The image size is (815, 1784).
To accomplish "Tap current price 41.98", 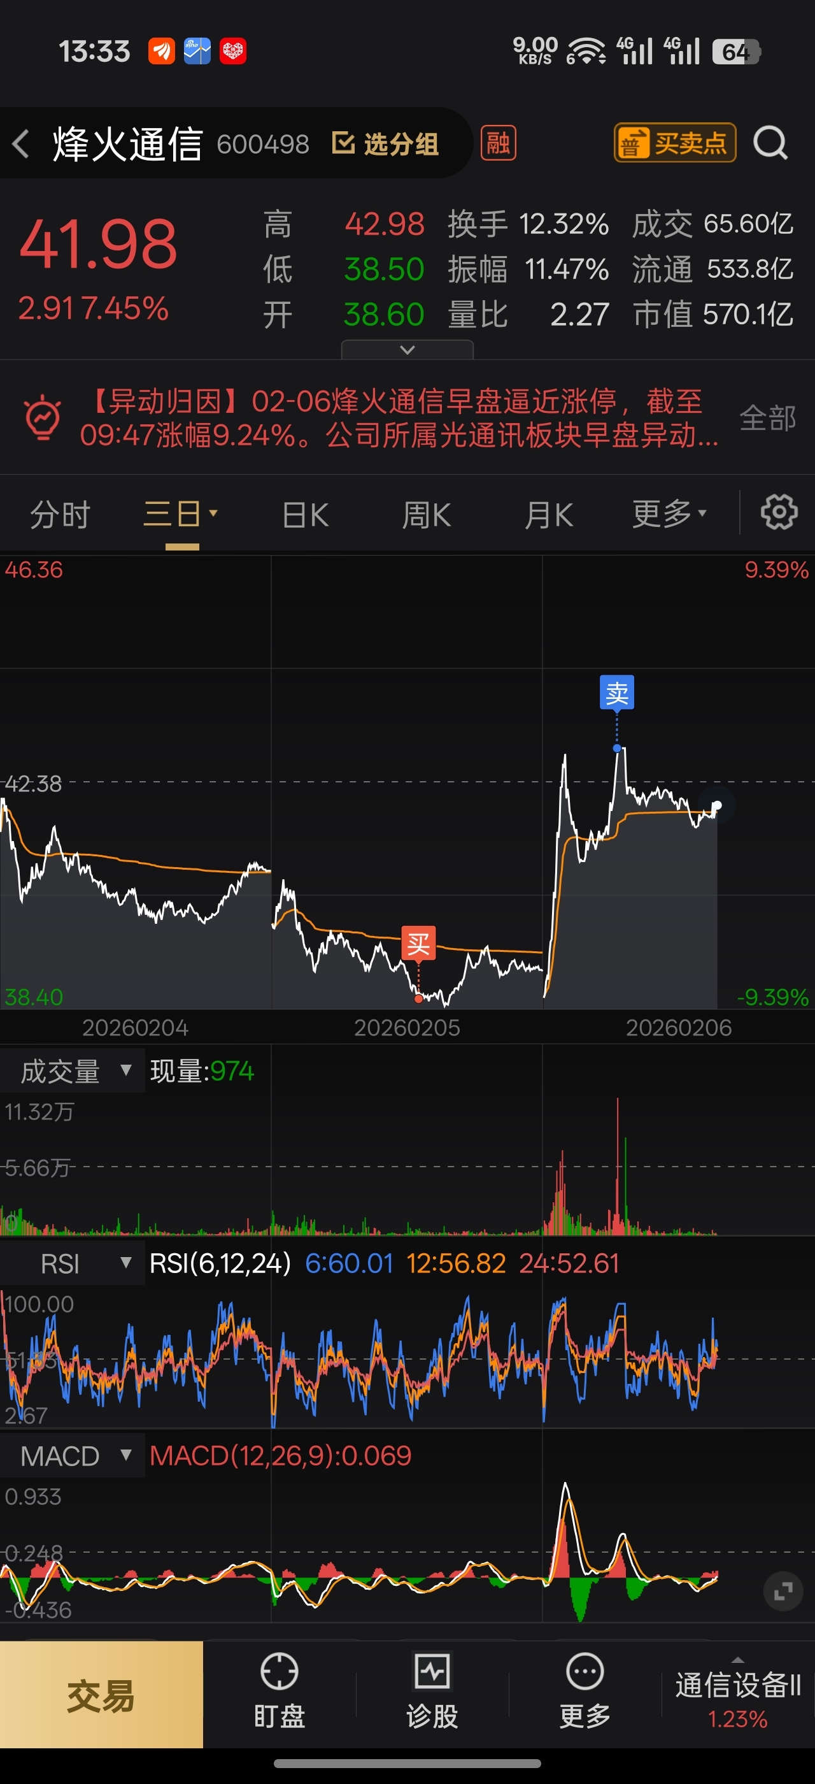I will point(98,244).
